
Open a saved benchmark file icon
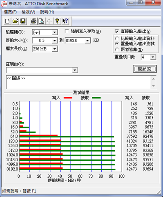tap(15, 21)
